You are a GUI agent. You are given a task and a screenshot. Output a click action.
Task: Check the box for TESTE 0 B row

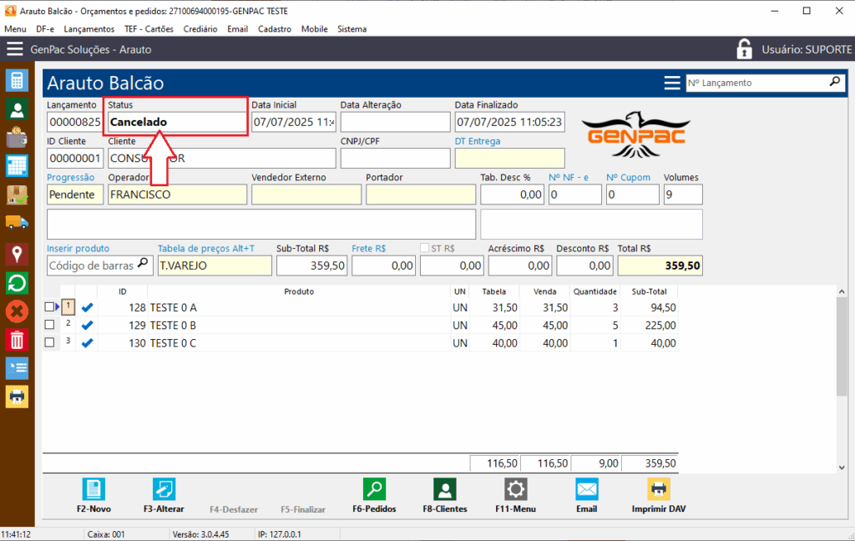coord(49,325)
